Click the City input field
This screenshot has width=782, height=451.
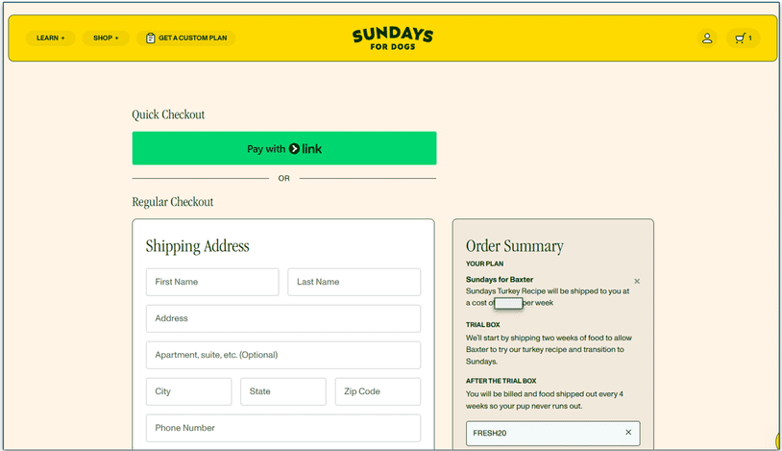tap(189, 391)
